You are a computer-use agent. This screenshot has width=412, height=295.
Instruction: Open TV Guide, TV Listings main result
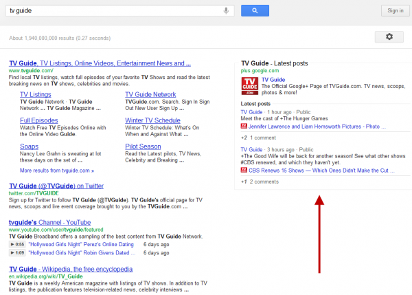(x=100, y=63)
